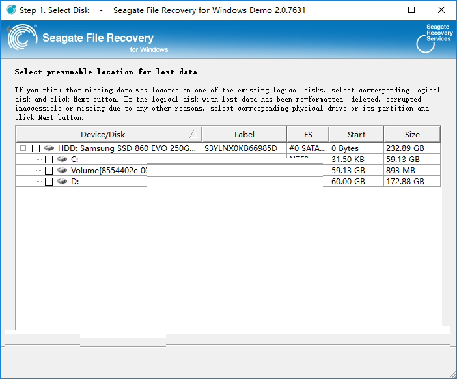Select the D: tree row label
Image resolution: width=457 pixels, height=379 pixels.
coord(75,182)
